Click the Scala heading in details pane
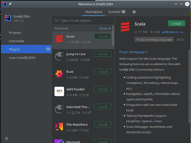 click(140, 24)
